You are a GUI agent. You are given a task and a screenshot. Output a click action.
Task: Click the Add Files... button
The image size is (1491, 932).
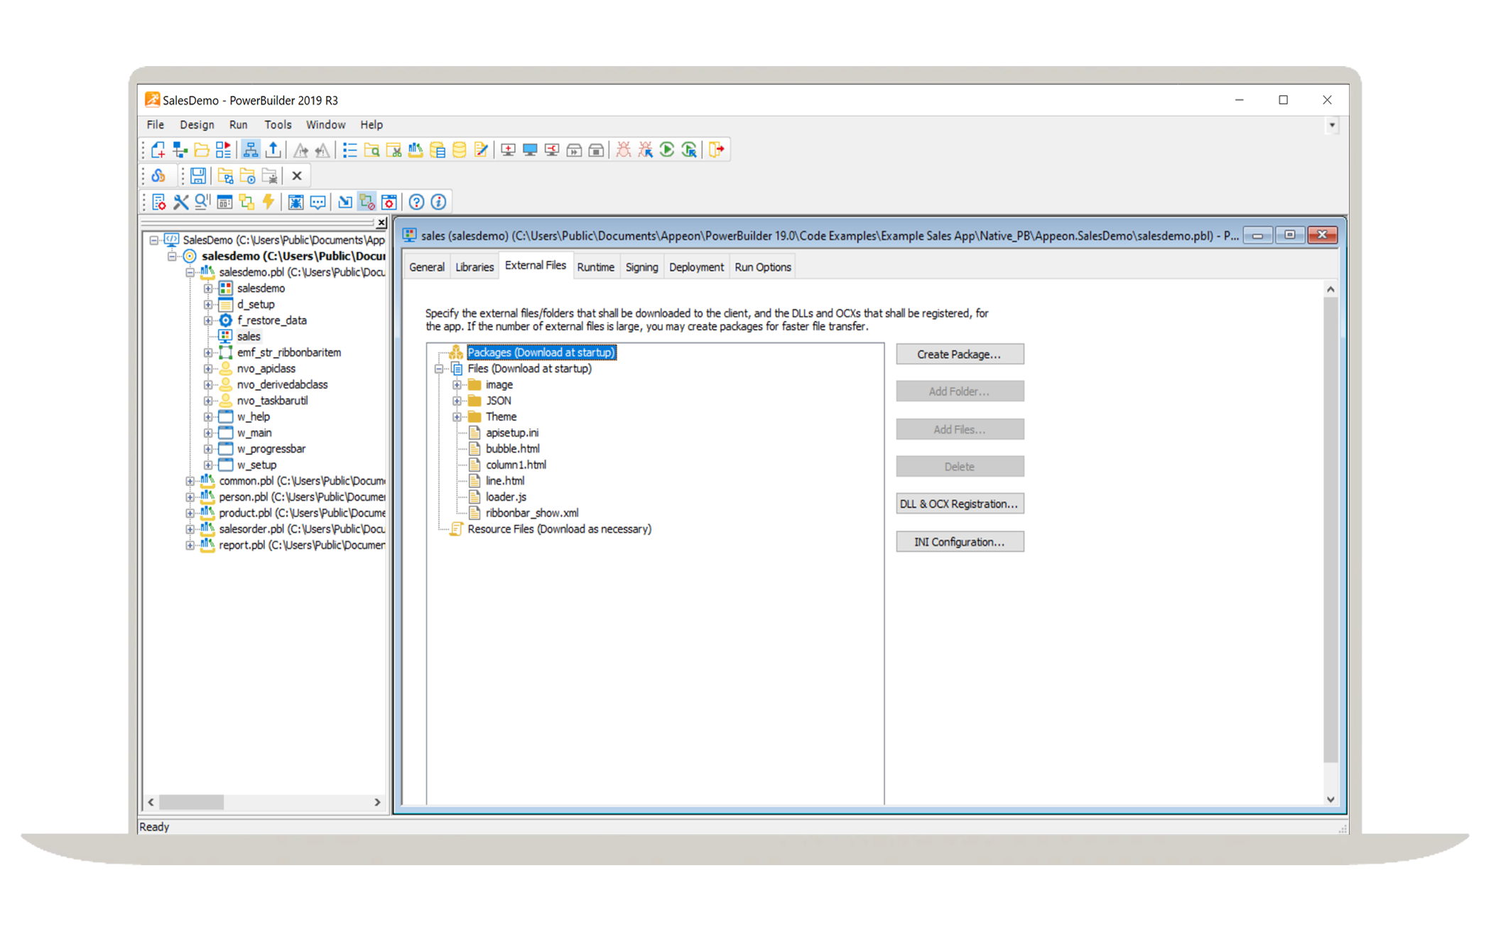[960, 429]
